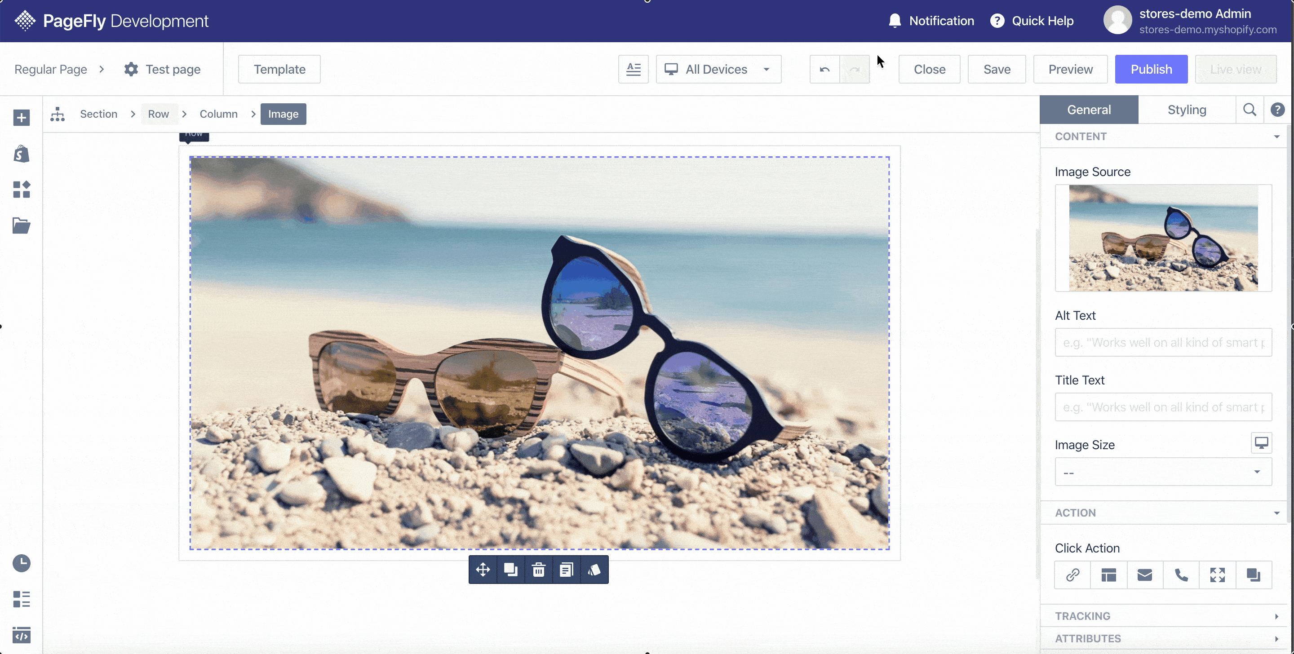Click the Title Text input field
Screen dimensions: 1294x654
click(1163, 407)
